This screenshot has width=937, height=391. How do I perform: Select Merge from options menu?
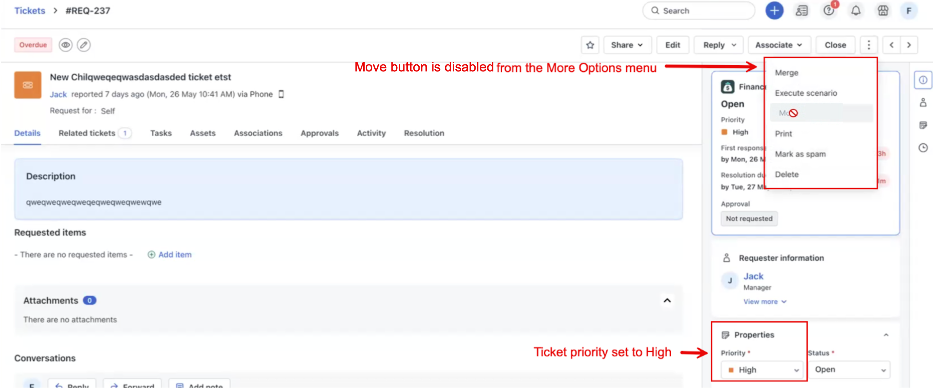(787, 73)
